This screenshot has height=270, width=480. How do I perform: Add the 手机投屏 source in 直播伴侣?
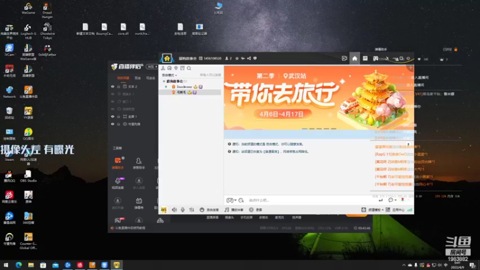coord(247,217)
